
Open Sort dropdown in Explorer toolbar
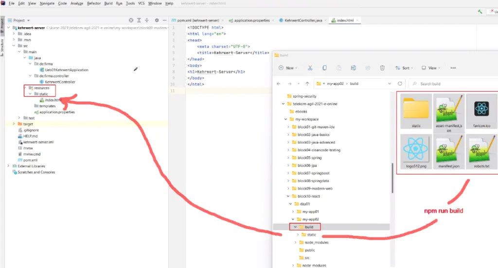point(404,68)
